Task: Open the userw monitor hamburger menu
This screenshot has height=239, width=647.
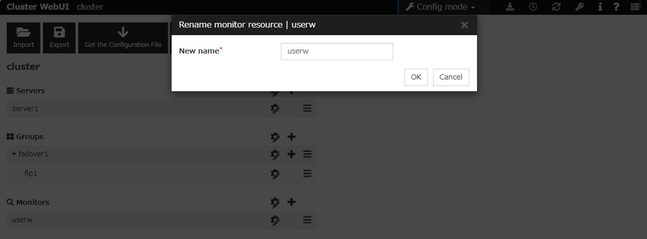Action: click(x=307, y=220)
